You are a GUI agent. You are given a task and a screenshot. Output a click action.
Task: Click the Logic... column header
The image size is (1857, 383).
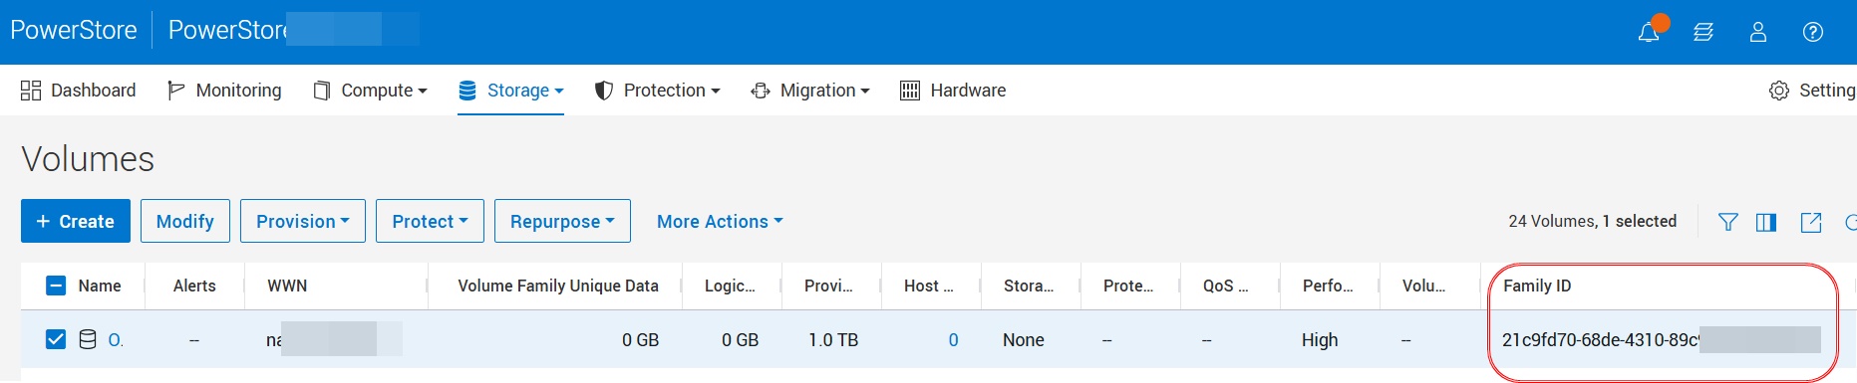tap(730, 286)
